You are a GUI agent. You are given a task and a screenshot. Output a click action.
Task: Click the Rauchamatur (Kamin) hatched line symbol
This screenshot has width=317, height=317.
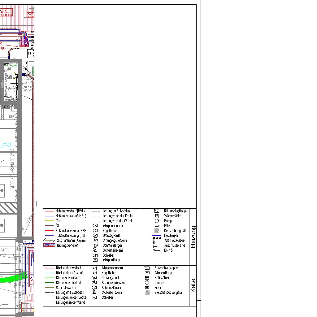pyautogui.click(x=49, y=240)
